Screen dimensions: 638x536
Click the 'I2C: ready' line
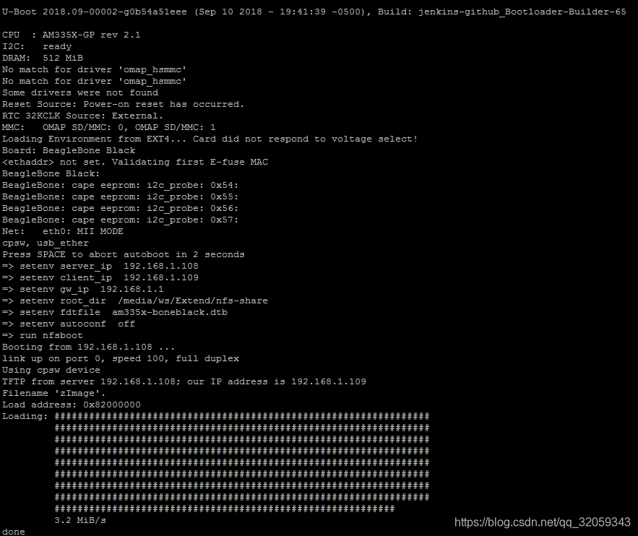click(37, 46)
